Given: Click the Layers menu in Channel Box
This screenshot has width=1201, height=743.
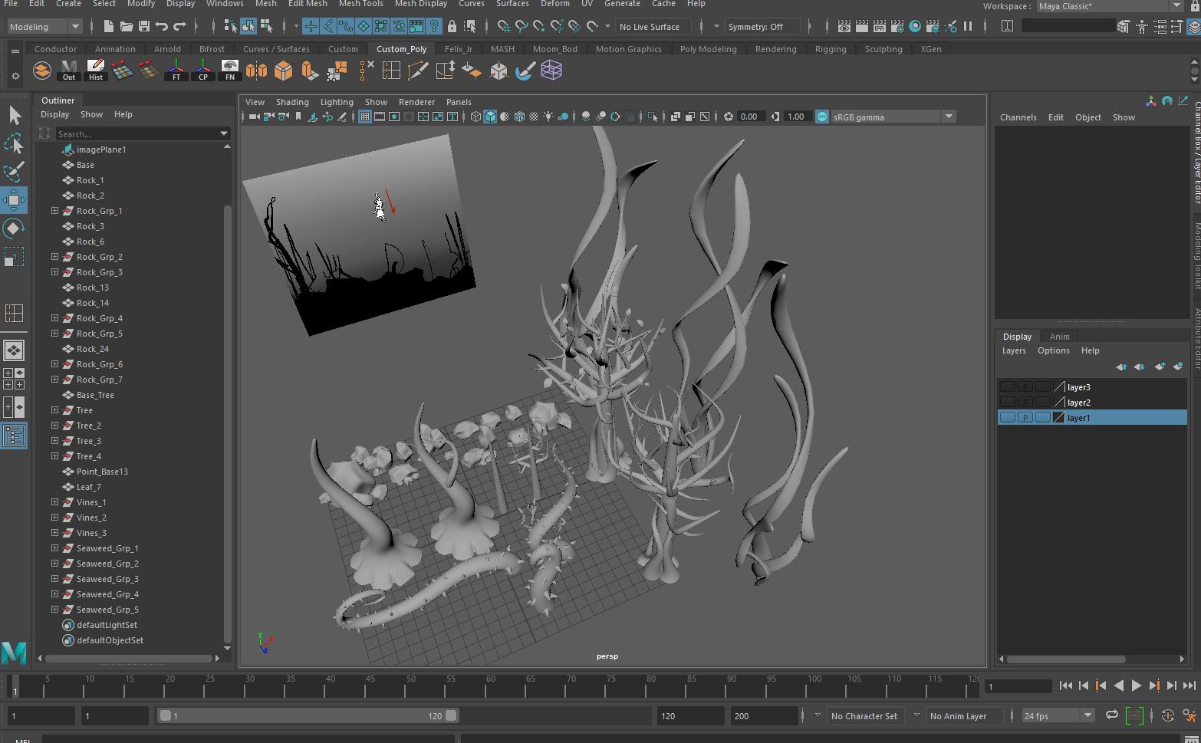Looking at the screenshot, I should (1014, 350).
